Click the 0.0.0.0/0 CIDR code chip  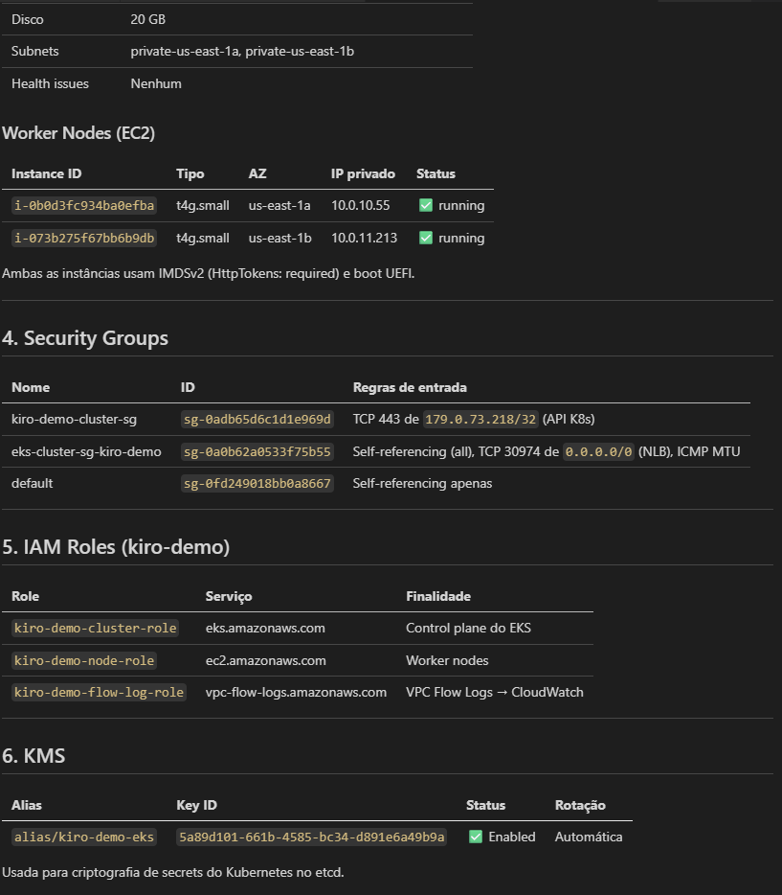[598, 451]
